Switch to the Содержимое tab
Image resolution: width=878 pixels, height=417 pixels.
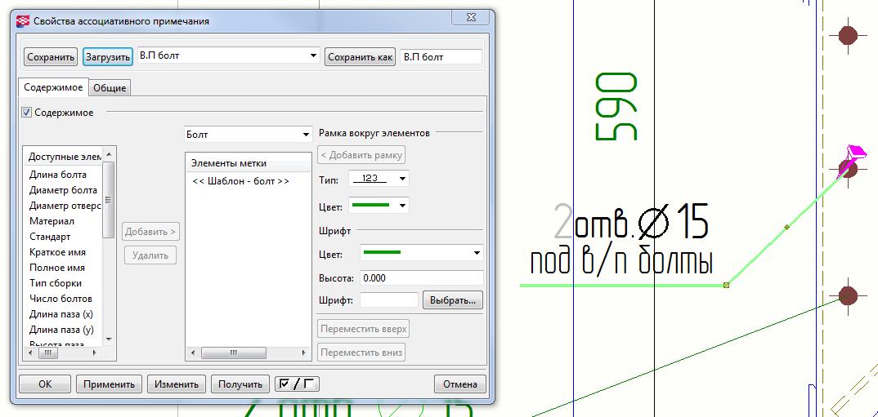click(x=53, y=87)
